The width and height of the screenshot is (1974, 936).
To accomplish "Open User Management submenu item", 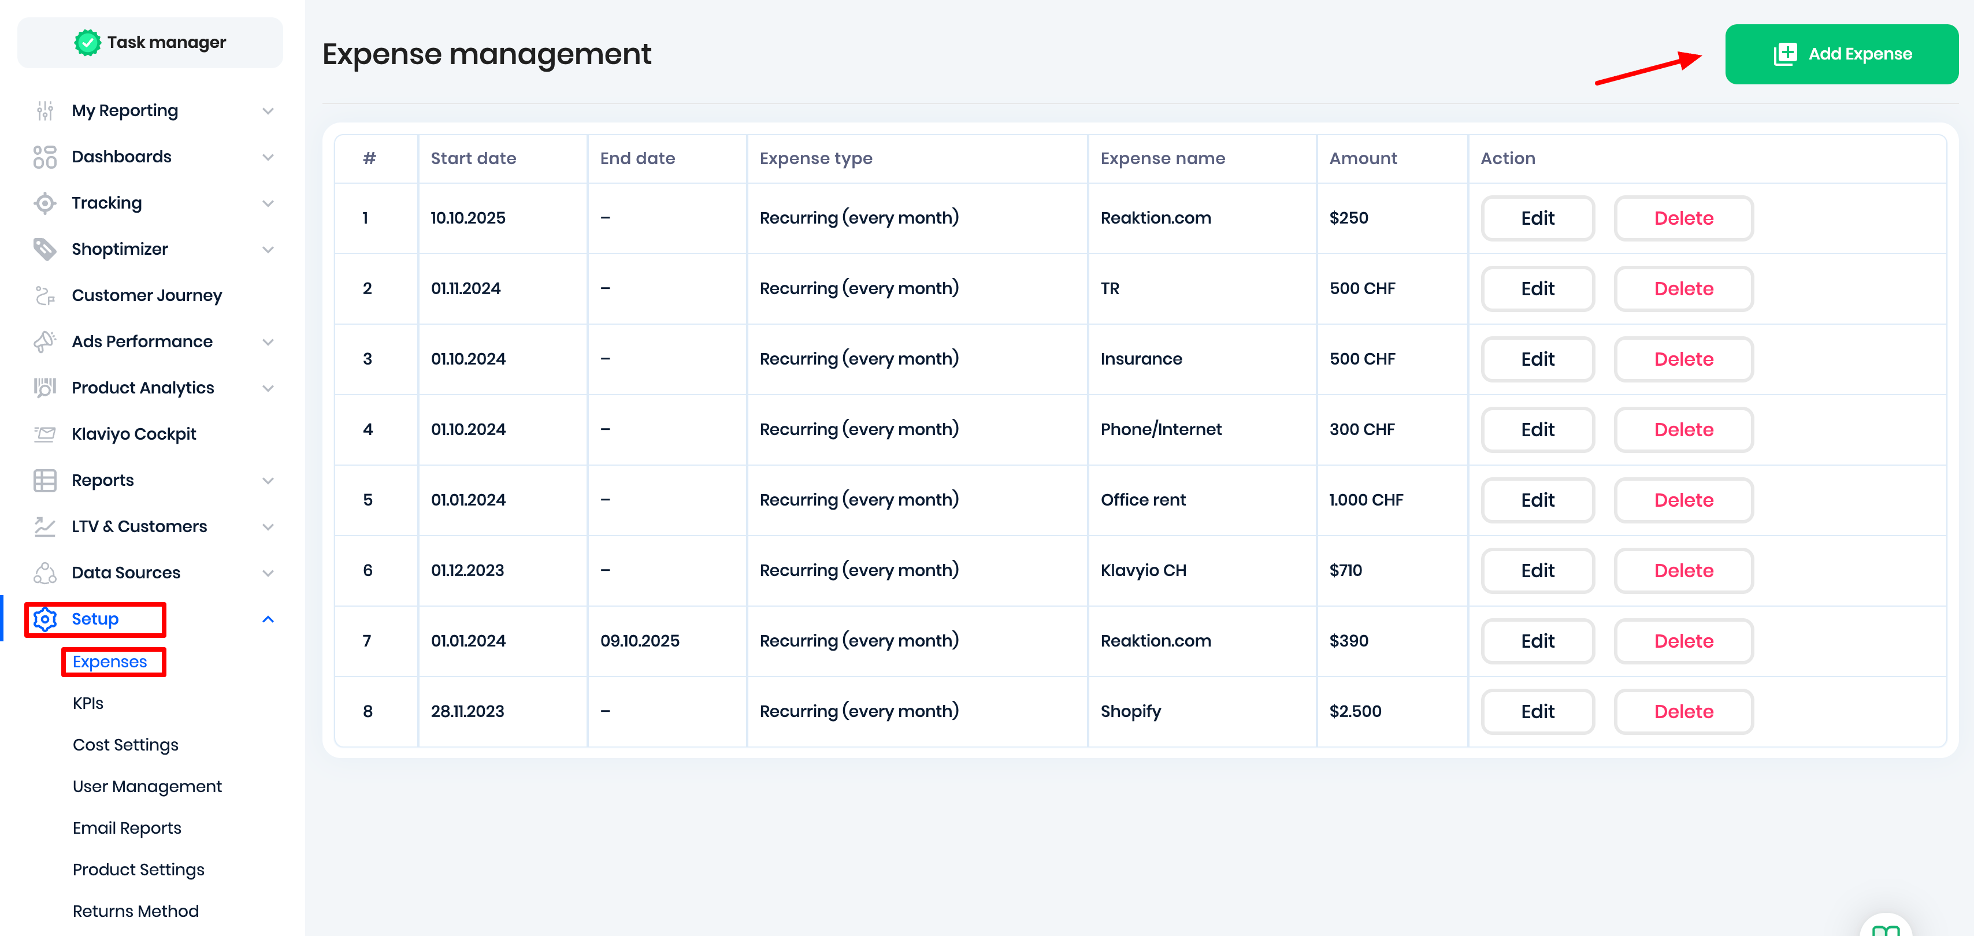I will click(x=147, y=786).
